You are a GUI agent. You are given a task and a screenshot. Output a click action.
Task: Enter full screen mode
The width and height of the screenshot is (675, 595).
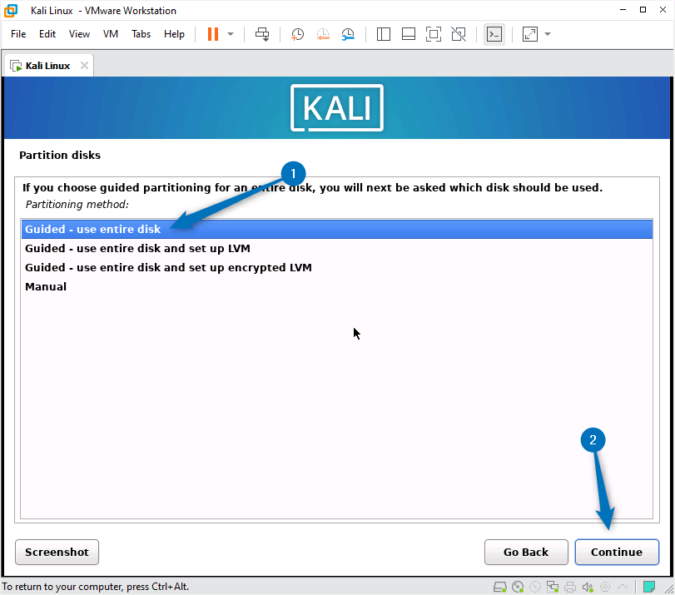click(x=529, y=34)
